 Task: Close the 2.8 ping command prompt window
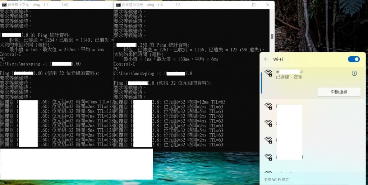(x=268, y=5)
